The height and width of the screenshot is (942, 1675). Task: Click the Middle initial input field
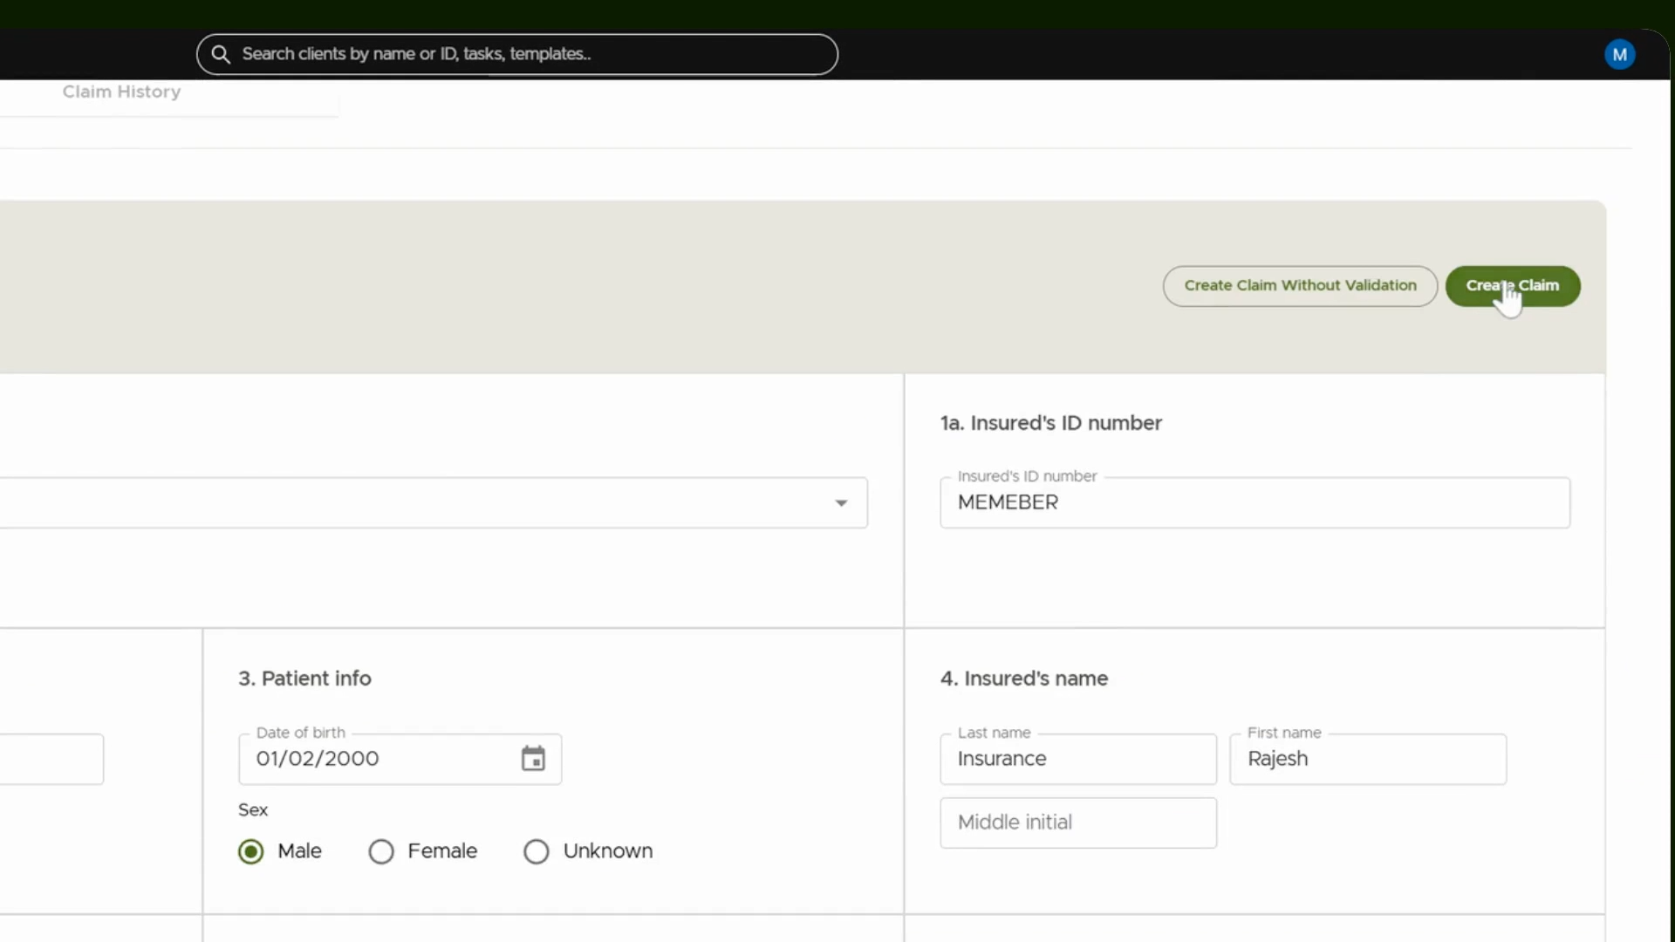point(1077,823)
